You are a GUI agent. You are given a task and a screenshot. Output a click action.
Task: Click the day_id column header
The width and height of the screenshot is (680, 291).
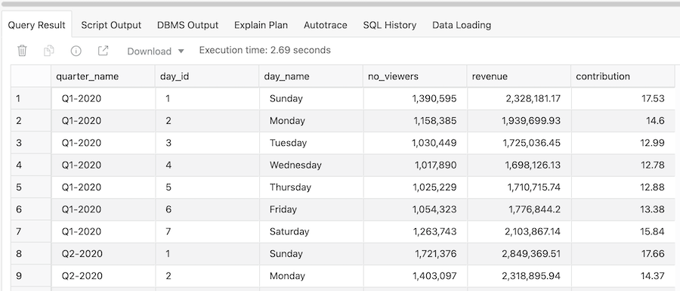point(207,76)
